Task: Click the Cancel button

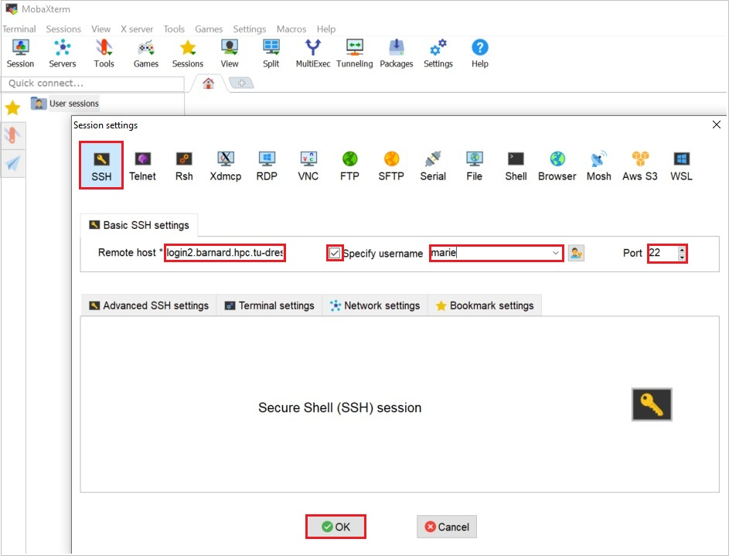Action: click(x=446, y=527)
